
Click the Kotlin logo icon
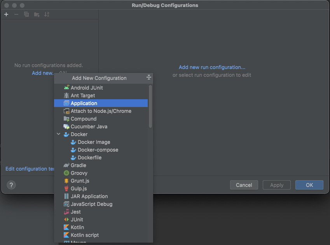pos(66,227)
